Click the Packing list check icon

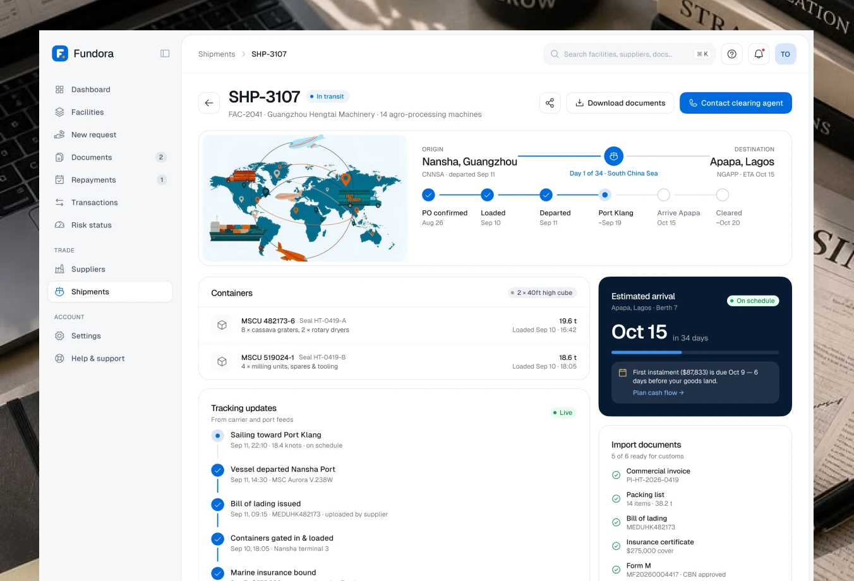[616, 499]
